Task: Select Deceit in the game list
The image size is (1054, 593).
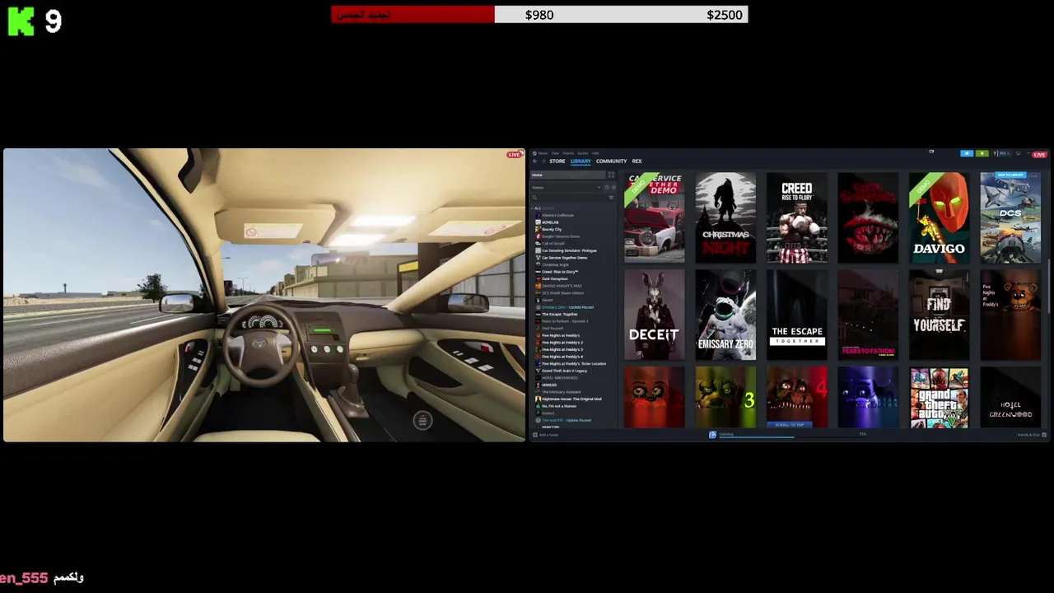Action: pyautogui.click(x=547, y=300)
